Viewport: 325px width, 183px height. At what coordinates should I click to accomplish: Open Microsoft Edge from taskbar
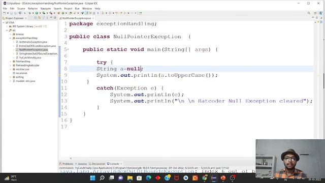click(149, 178)
